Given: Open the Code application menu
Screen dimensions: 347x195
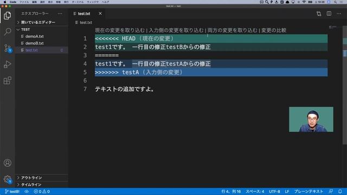Looking at the screenshot, I should click(13, 2).
